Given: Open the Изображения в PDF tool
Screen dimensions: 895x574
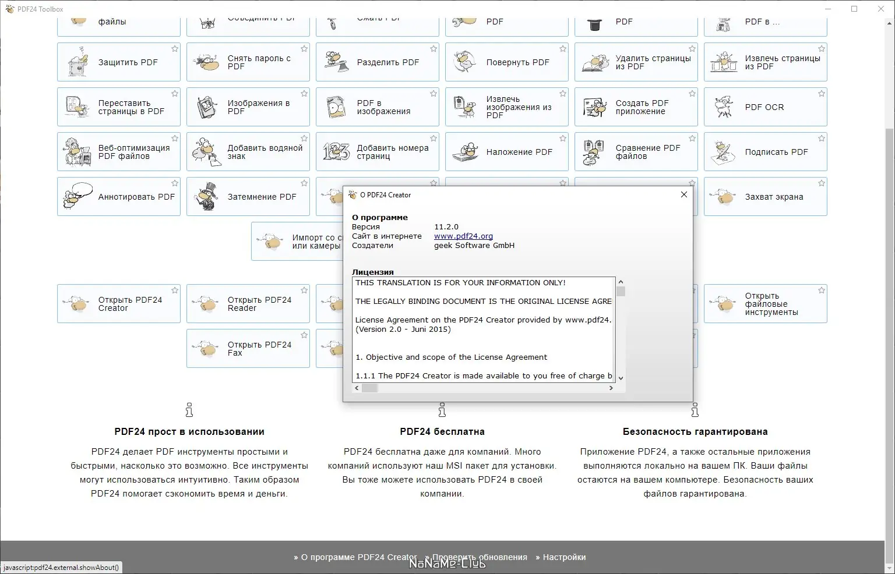Looking at the screenshot, I should click(x=248, y=107).
